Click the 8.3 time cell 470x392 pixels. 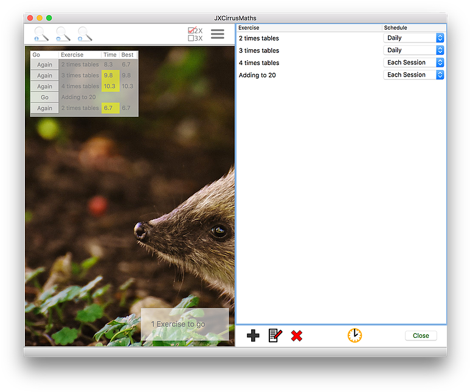point(110,64)
